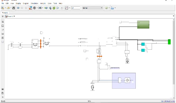Image resolution: width=176 pixels, height=103 pixels.
Task: Click the Image palette icon
Action: tap(3, 34)
